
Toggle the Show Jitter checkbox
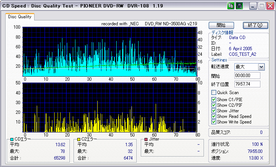tap(214, 111)
